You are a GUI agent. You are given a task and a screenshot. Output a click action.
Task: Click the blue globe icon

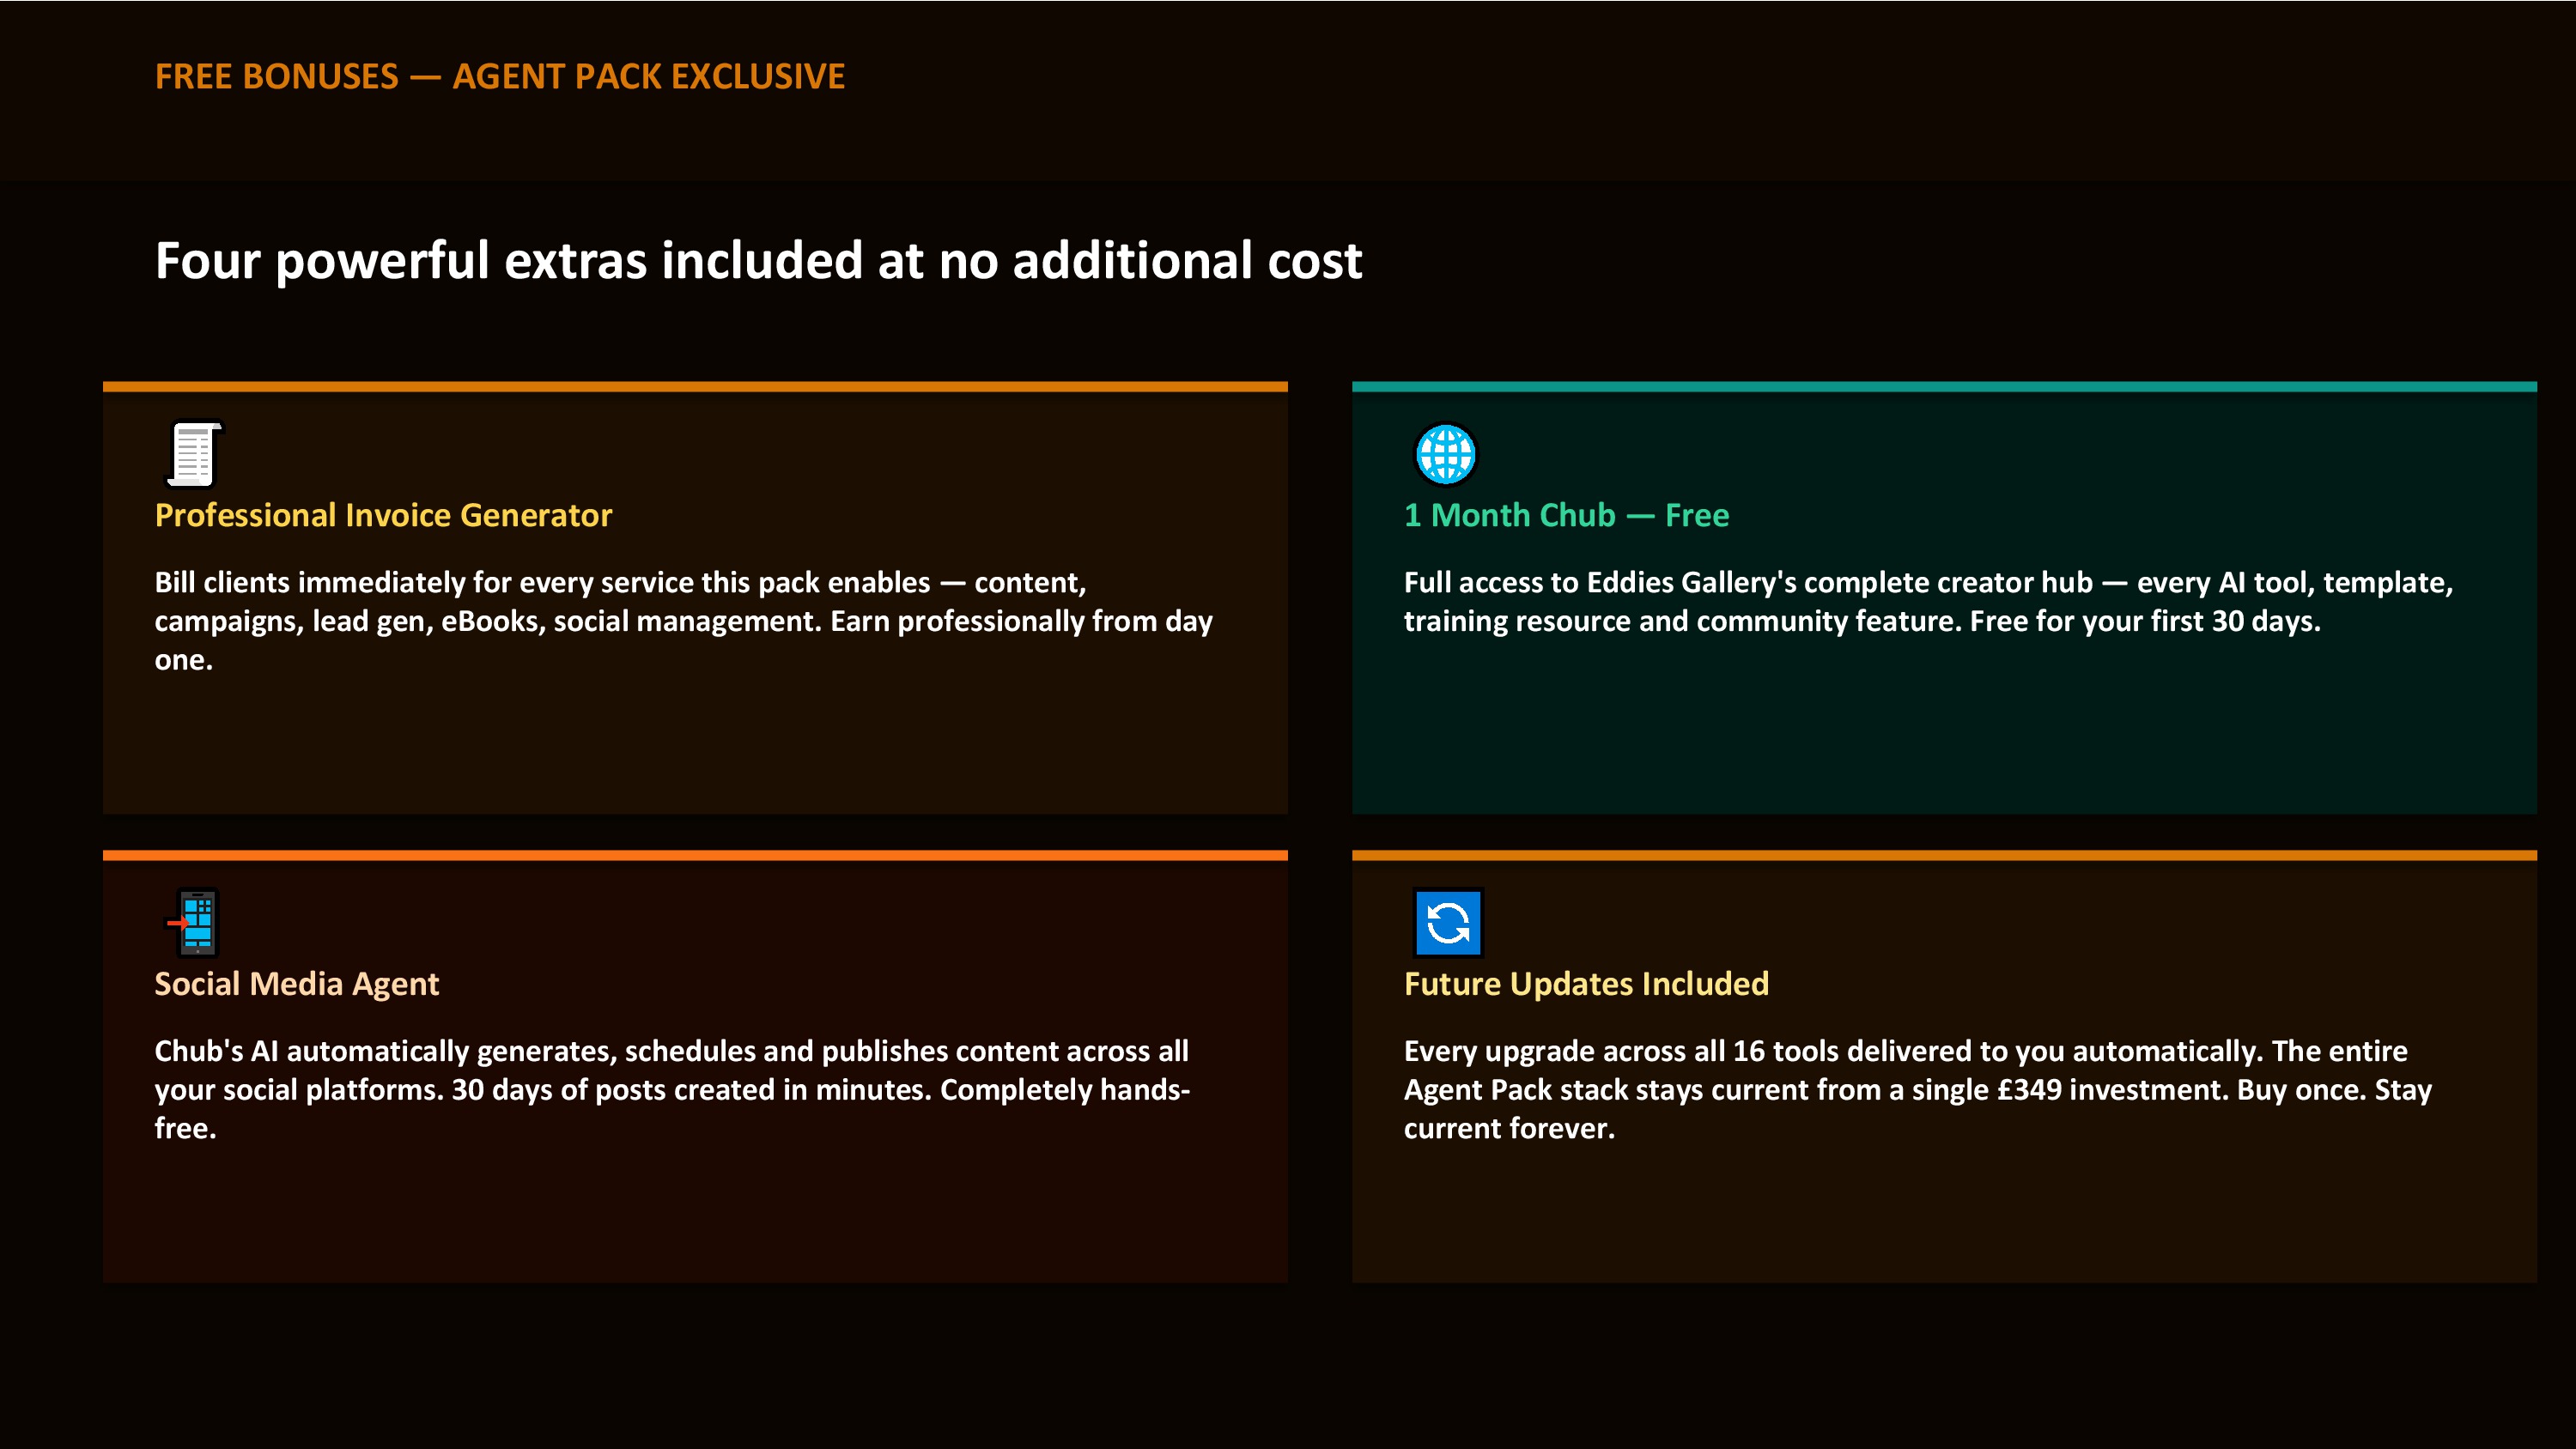(x=1445, y=454)
